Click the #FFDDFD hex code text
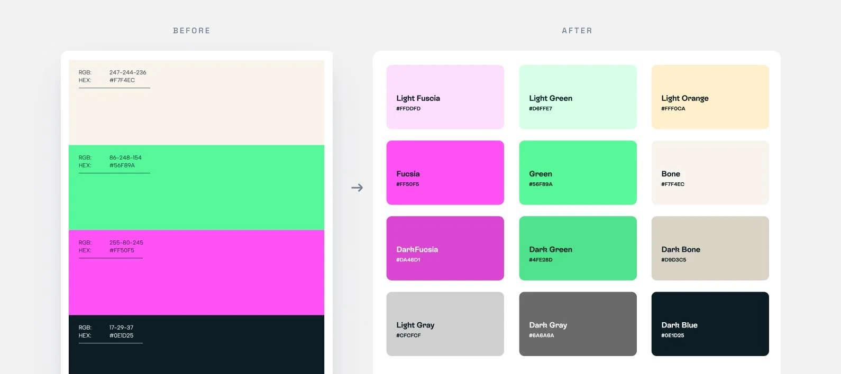Image resolution: width=841 pixels, height=374 pixels. (x=408, y=109)
